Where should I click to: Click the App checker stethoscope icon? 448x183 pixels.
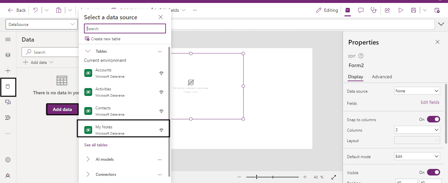(x=374, y=10)
